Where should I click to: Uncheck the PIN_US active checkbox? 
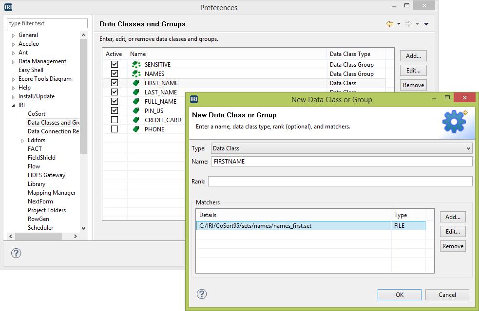[115, 110]
